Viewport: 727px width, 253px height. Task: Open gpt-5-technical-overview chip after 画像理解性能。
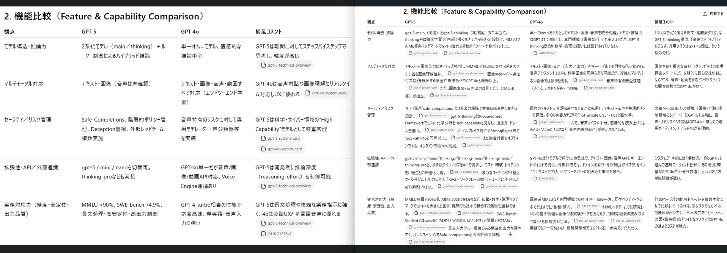coord(466,73)
